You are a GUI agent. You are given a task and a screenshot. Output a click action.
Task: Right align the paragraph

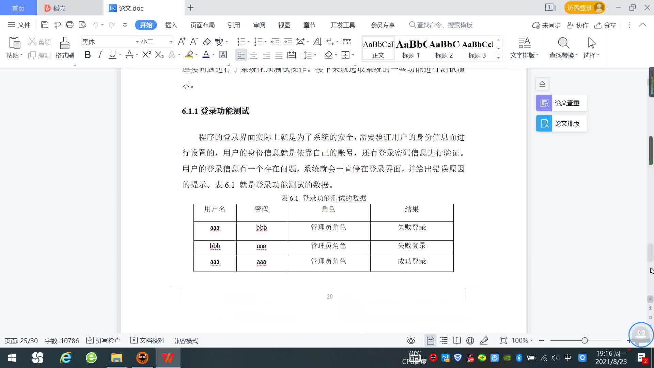point(266,55)
